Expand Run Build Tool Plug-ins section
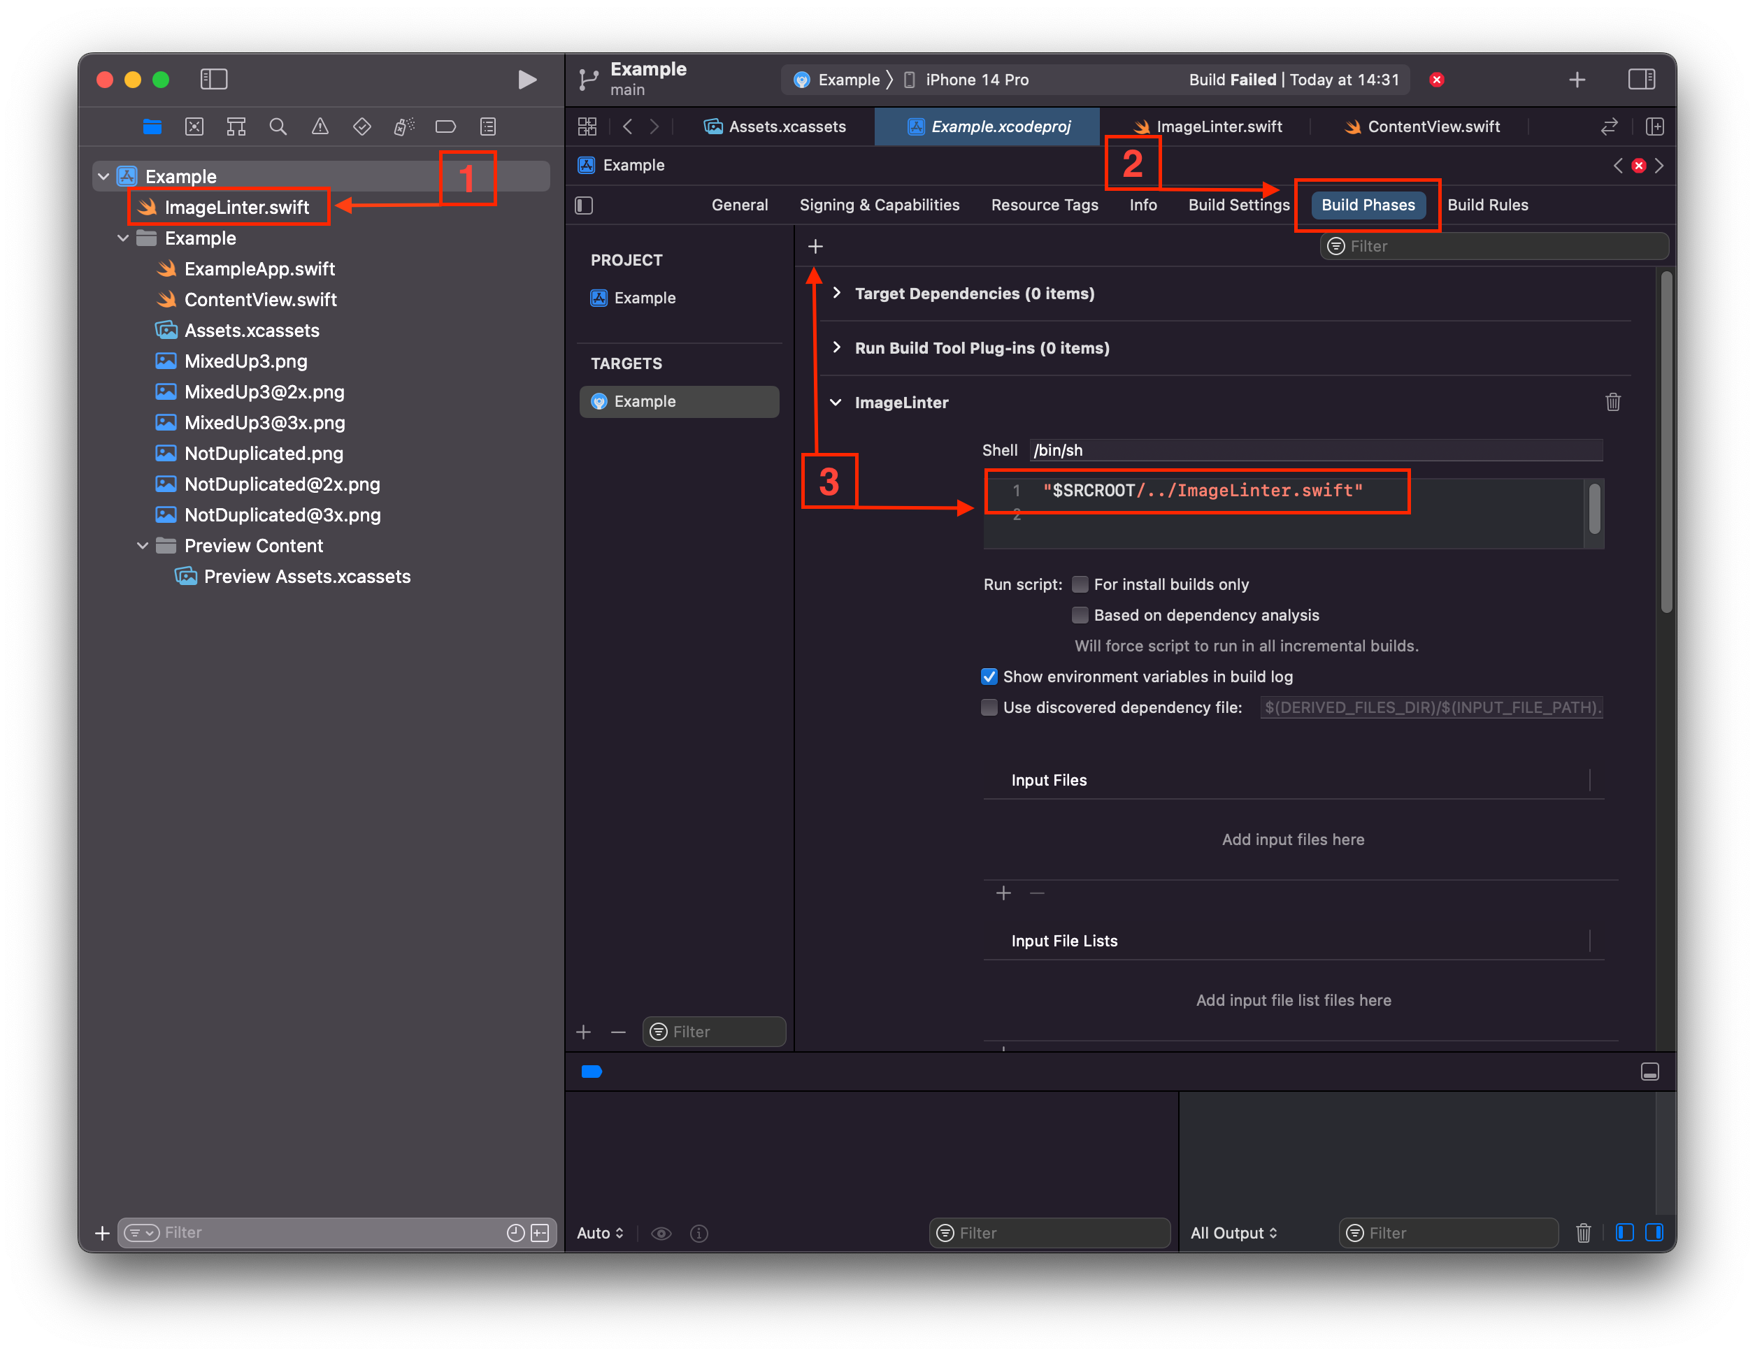Viewport: 1755px width, 1356px height. (836, 347)
